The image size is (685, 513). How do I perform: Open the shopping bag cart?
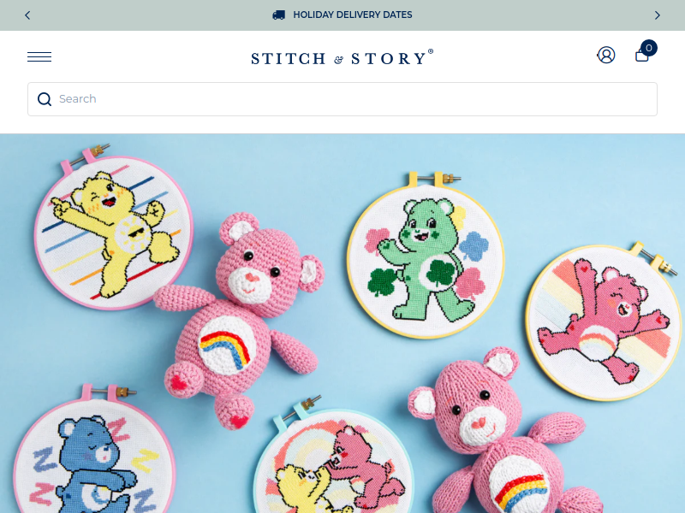coord(641,56)
